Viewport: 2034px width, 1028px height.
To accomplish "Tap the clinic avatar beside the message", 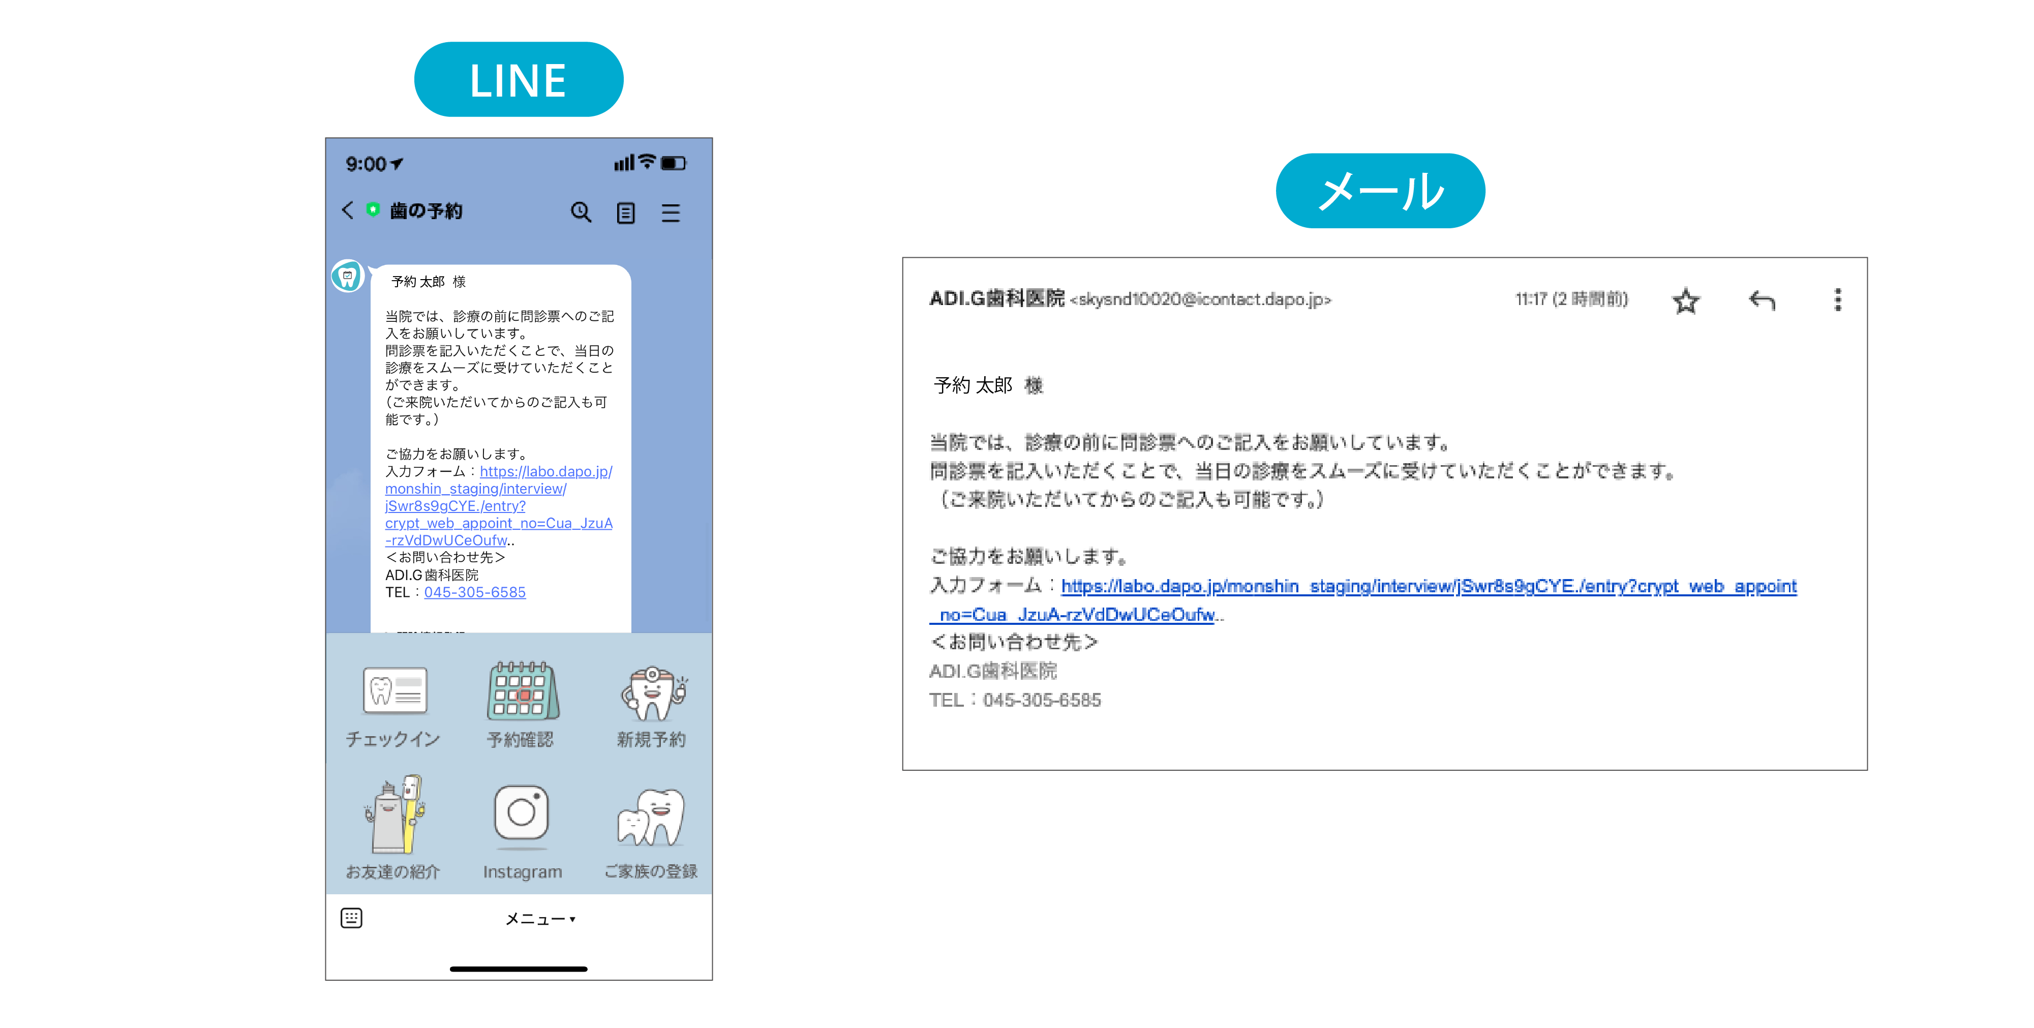I will [347, 277].
